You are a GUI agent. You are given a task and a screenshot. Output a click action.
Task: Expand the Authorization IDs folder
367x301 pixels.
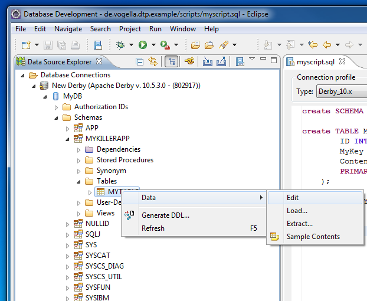(57, 107)
